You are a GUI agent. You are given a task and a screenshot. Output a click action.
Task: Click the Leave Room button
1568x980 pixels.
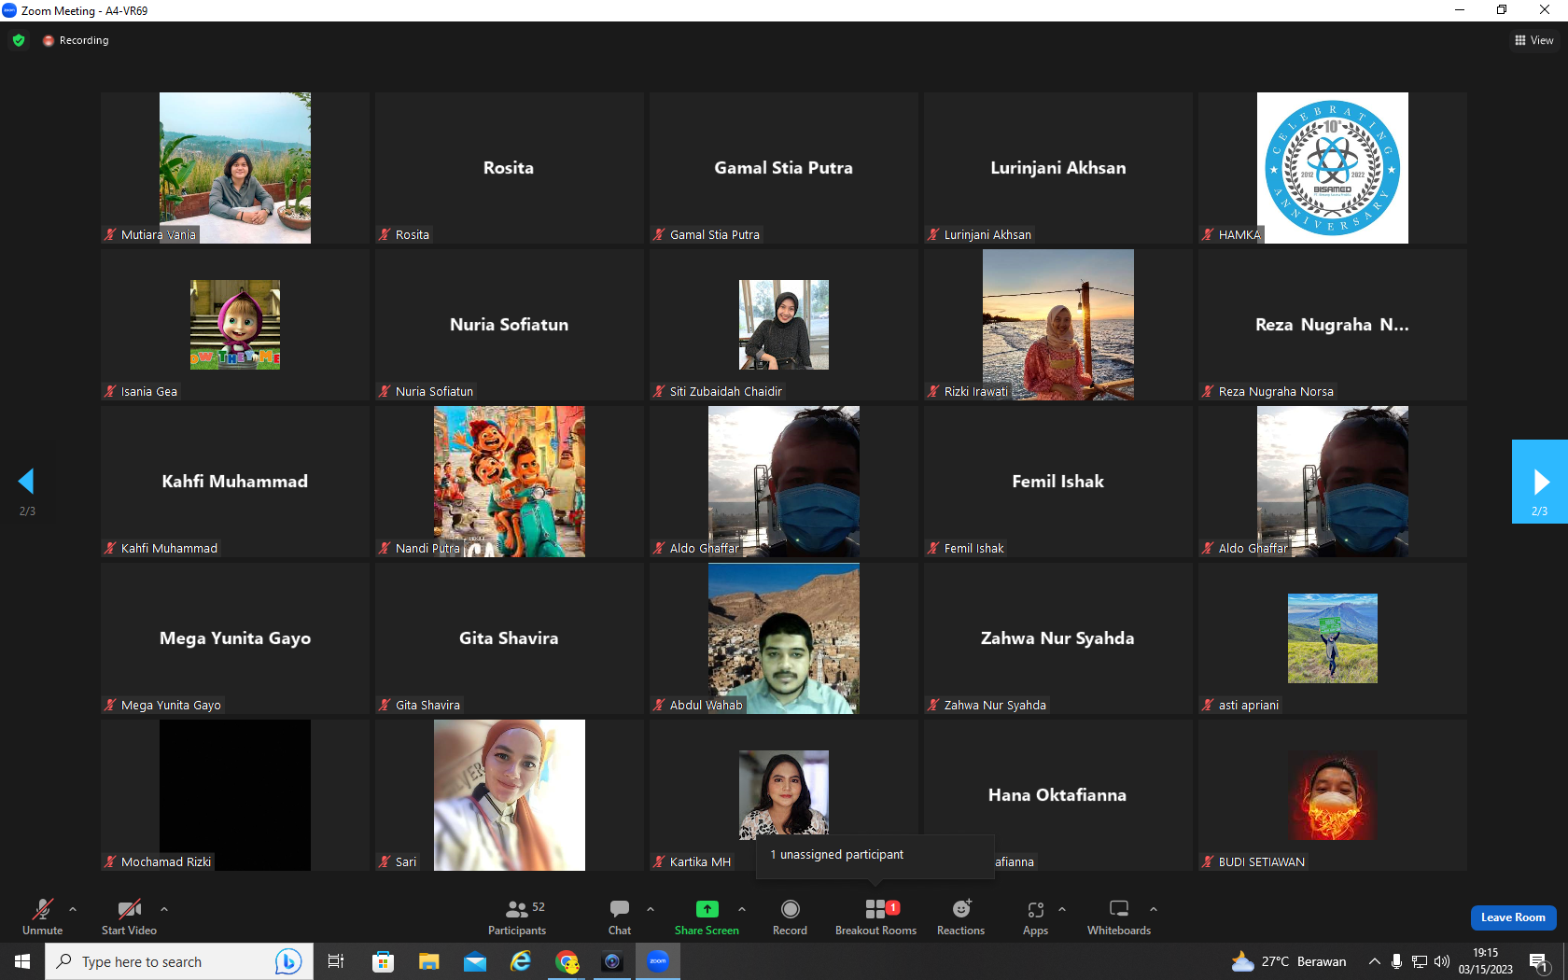click(1513, 917)
